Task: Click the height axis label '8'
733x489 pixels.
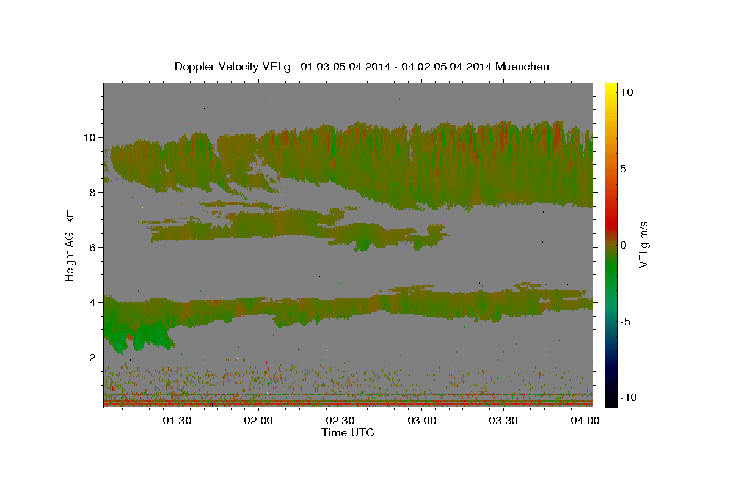Action: point(92,193)
